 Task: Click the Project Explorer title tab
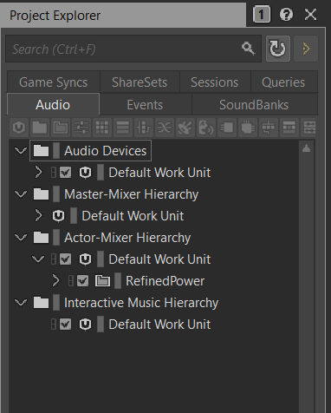click(123, 15)
